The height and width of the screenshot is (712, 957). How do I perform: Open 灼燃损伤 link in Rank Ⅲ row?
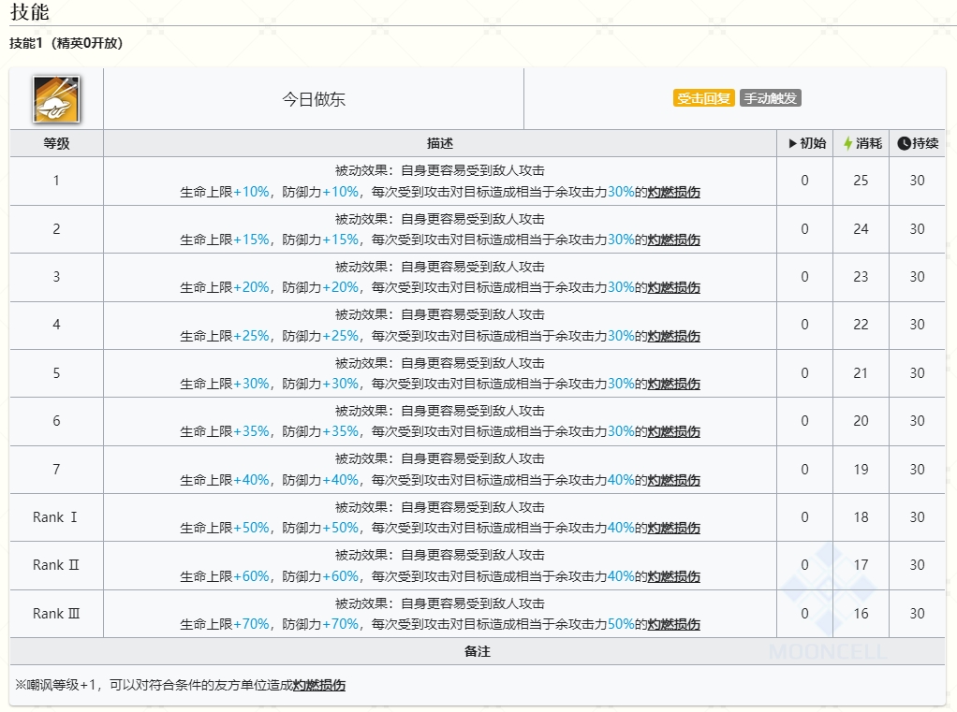click(x=673, y=625)
